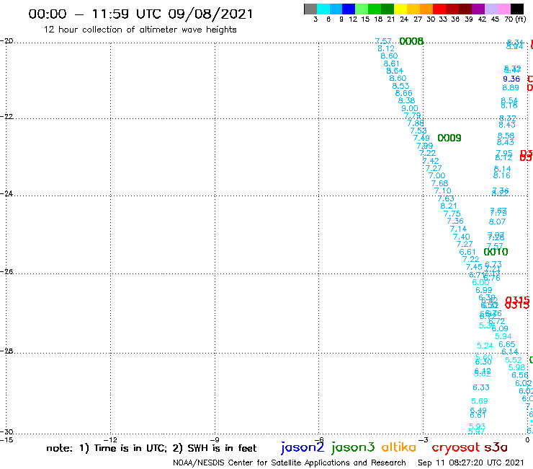Select the pure blue swatch labeled 12

tap(349, 9)
